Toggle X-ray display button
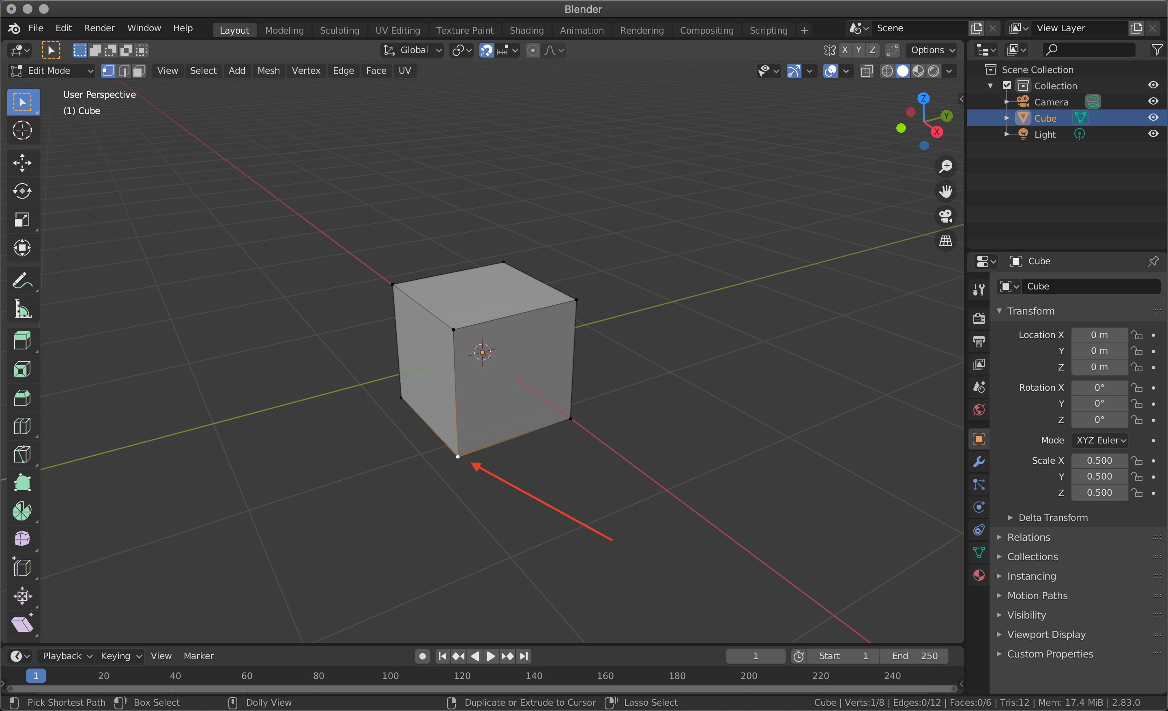 coord(867,71)
